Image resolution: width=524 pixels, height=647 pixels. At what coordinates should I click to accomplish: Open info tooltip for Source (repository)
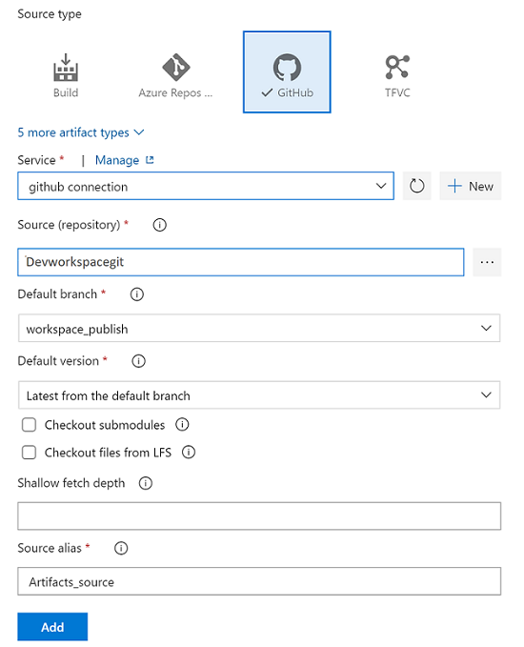160,225
